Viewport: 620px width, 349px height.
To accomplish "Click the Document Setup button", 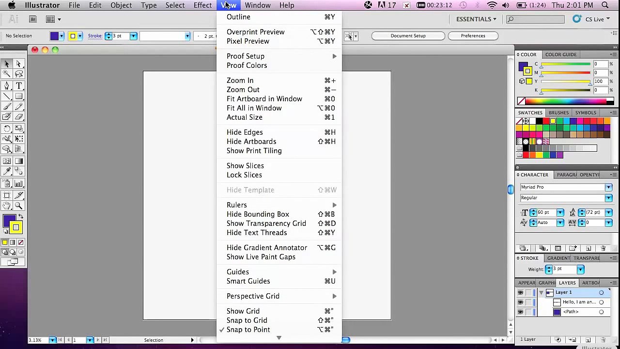I will pos(408,36).
